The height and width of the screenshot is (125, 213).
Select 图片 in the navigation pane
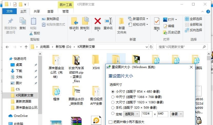tap(19, 83)
